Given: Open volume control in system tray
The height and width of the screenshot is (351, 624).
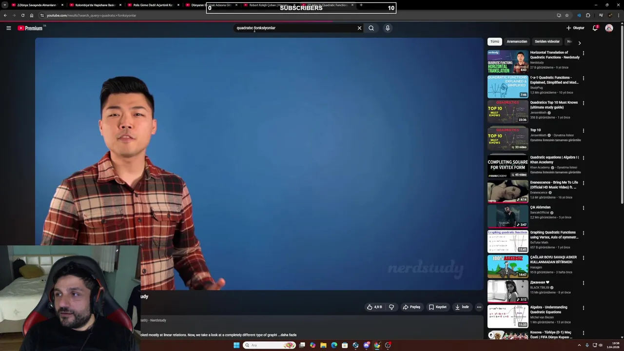Looking at the screenshot, I should click(x=600, y=345).
